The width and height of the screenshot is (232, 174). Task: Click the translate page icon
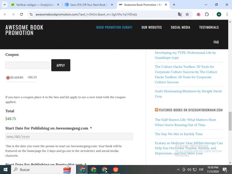tap(180, 14)
